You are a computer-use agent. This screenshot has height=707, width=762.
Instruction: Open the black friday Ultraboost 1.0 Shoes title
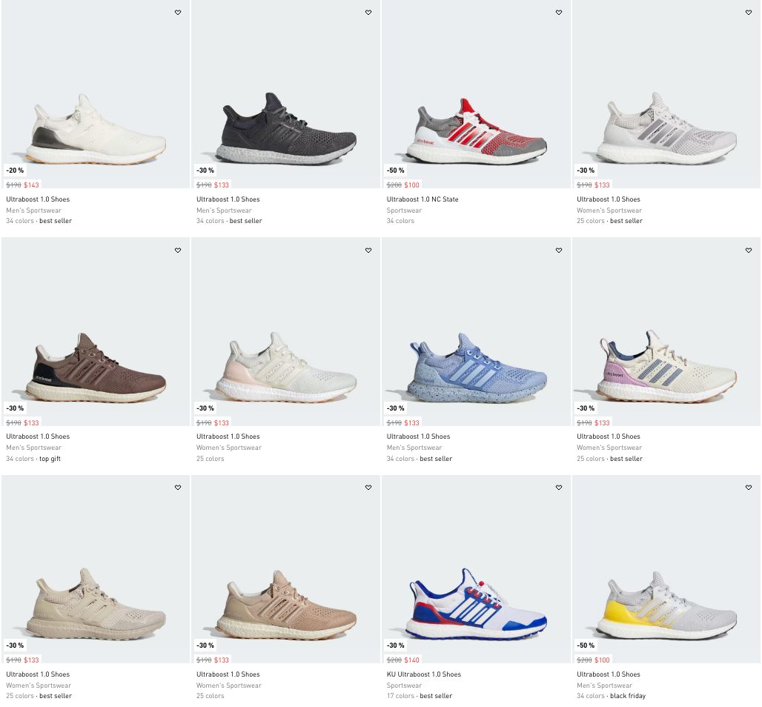pyautogui.click(x=609, y=674)
